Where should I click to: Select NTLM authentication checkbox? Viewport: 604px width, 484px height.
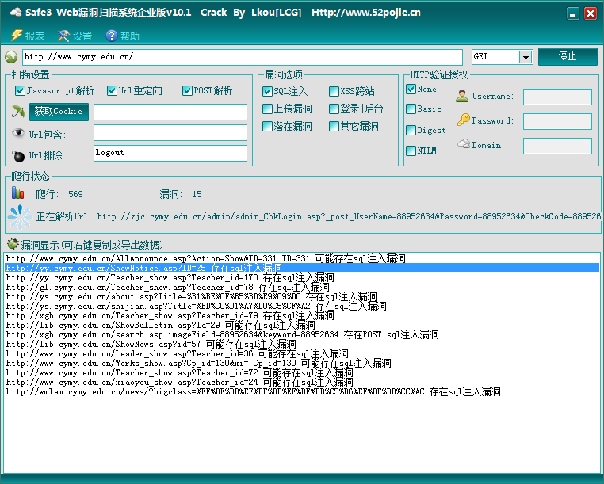pyautogui.click(x=411, y=151)
